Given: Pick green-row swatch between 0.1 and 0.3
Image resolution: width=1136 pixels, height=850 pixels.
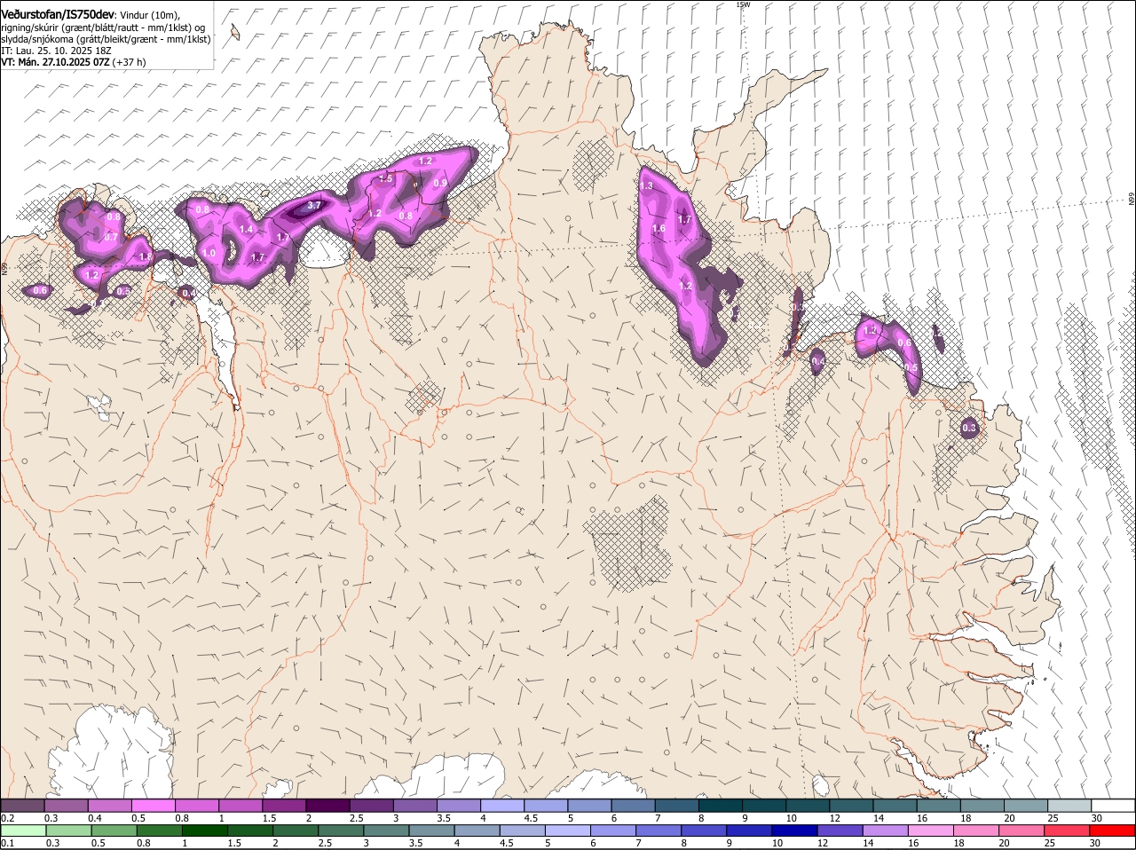Looking at the screenshot, I should [x=23, y=830].
